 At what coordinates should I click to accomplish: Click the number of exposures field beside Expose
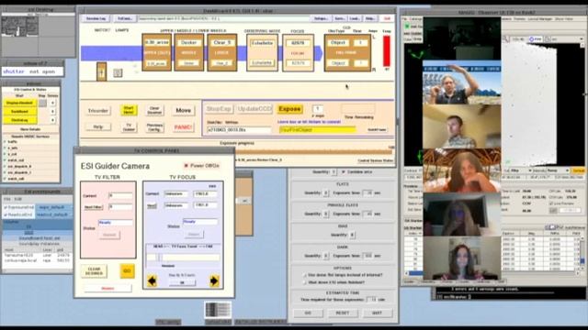point(317,109)
